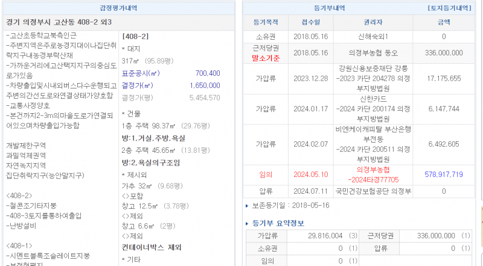Click the 접수일 column header
This screenshot has width=483, height=266.
pos(310,22)
